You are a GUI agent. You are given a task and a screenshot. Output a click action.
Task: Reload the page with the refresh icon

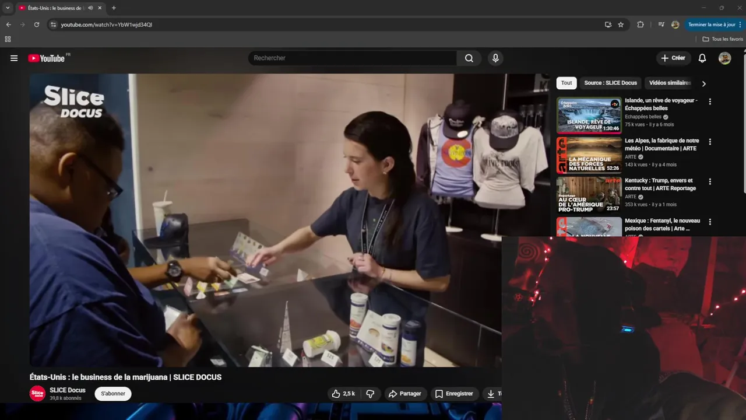36,24
